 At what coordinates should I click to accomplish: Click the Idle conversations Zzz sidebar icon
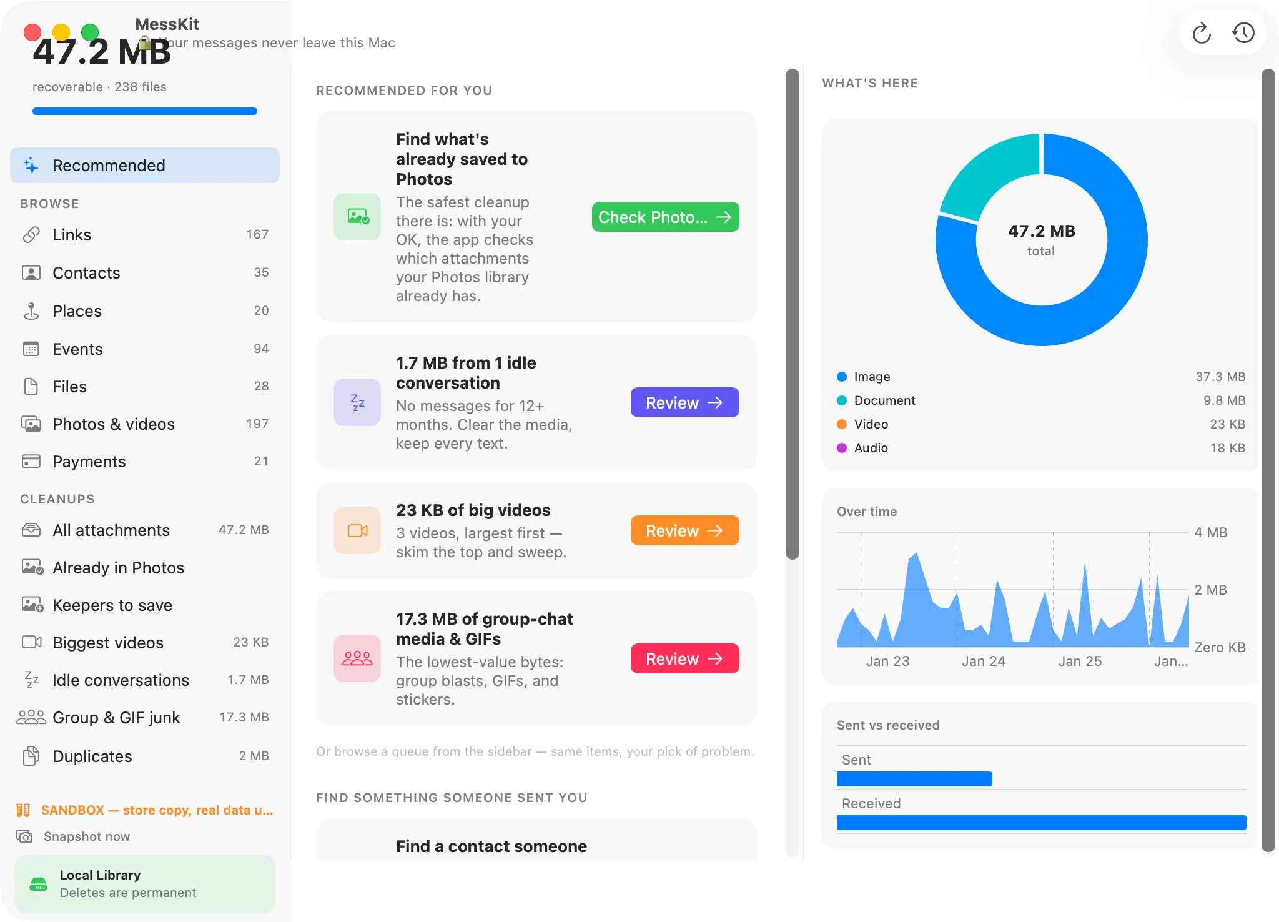coord(31,680)
